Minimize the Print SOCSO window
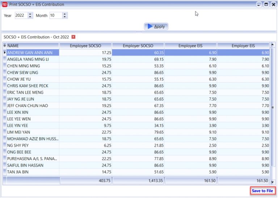This screenshot has height=198, width=278. (259, 4)
